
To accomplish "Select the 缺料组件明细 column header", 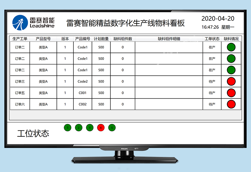I will coord(169,39).
